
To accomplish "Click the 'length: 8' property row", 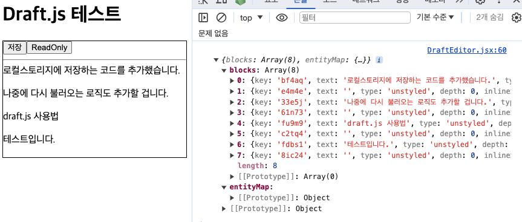I will [x=257, y=166].
